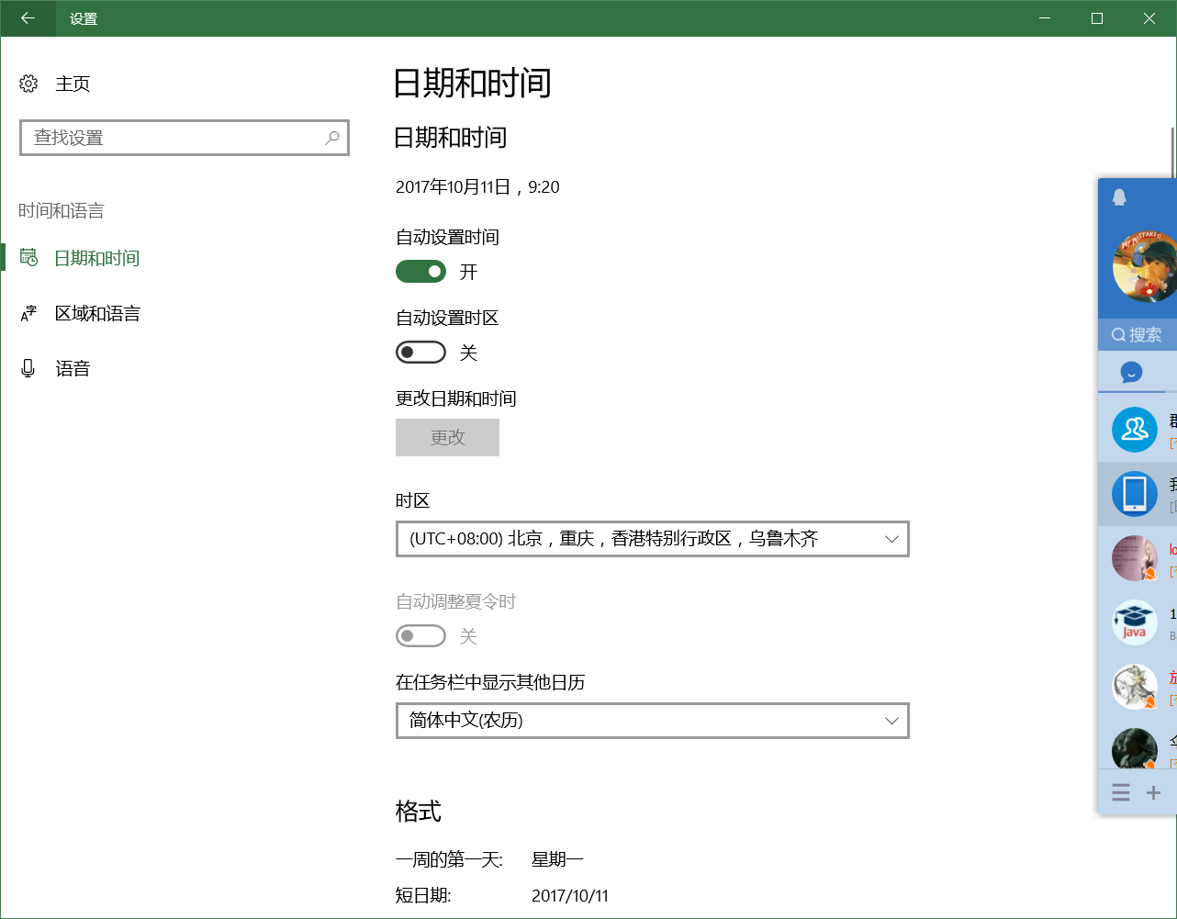The height and width of the screenshot is (919, 1177).
Task: Focus the 查找设置 search field
Action: click(x=185, y=138)
